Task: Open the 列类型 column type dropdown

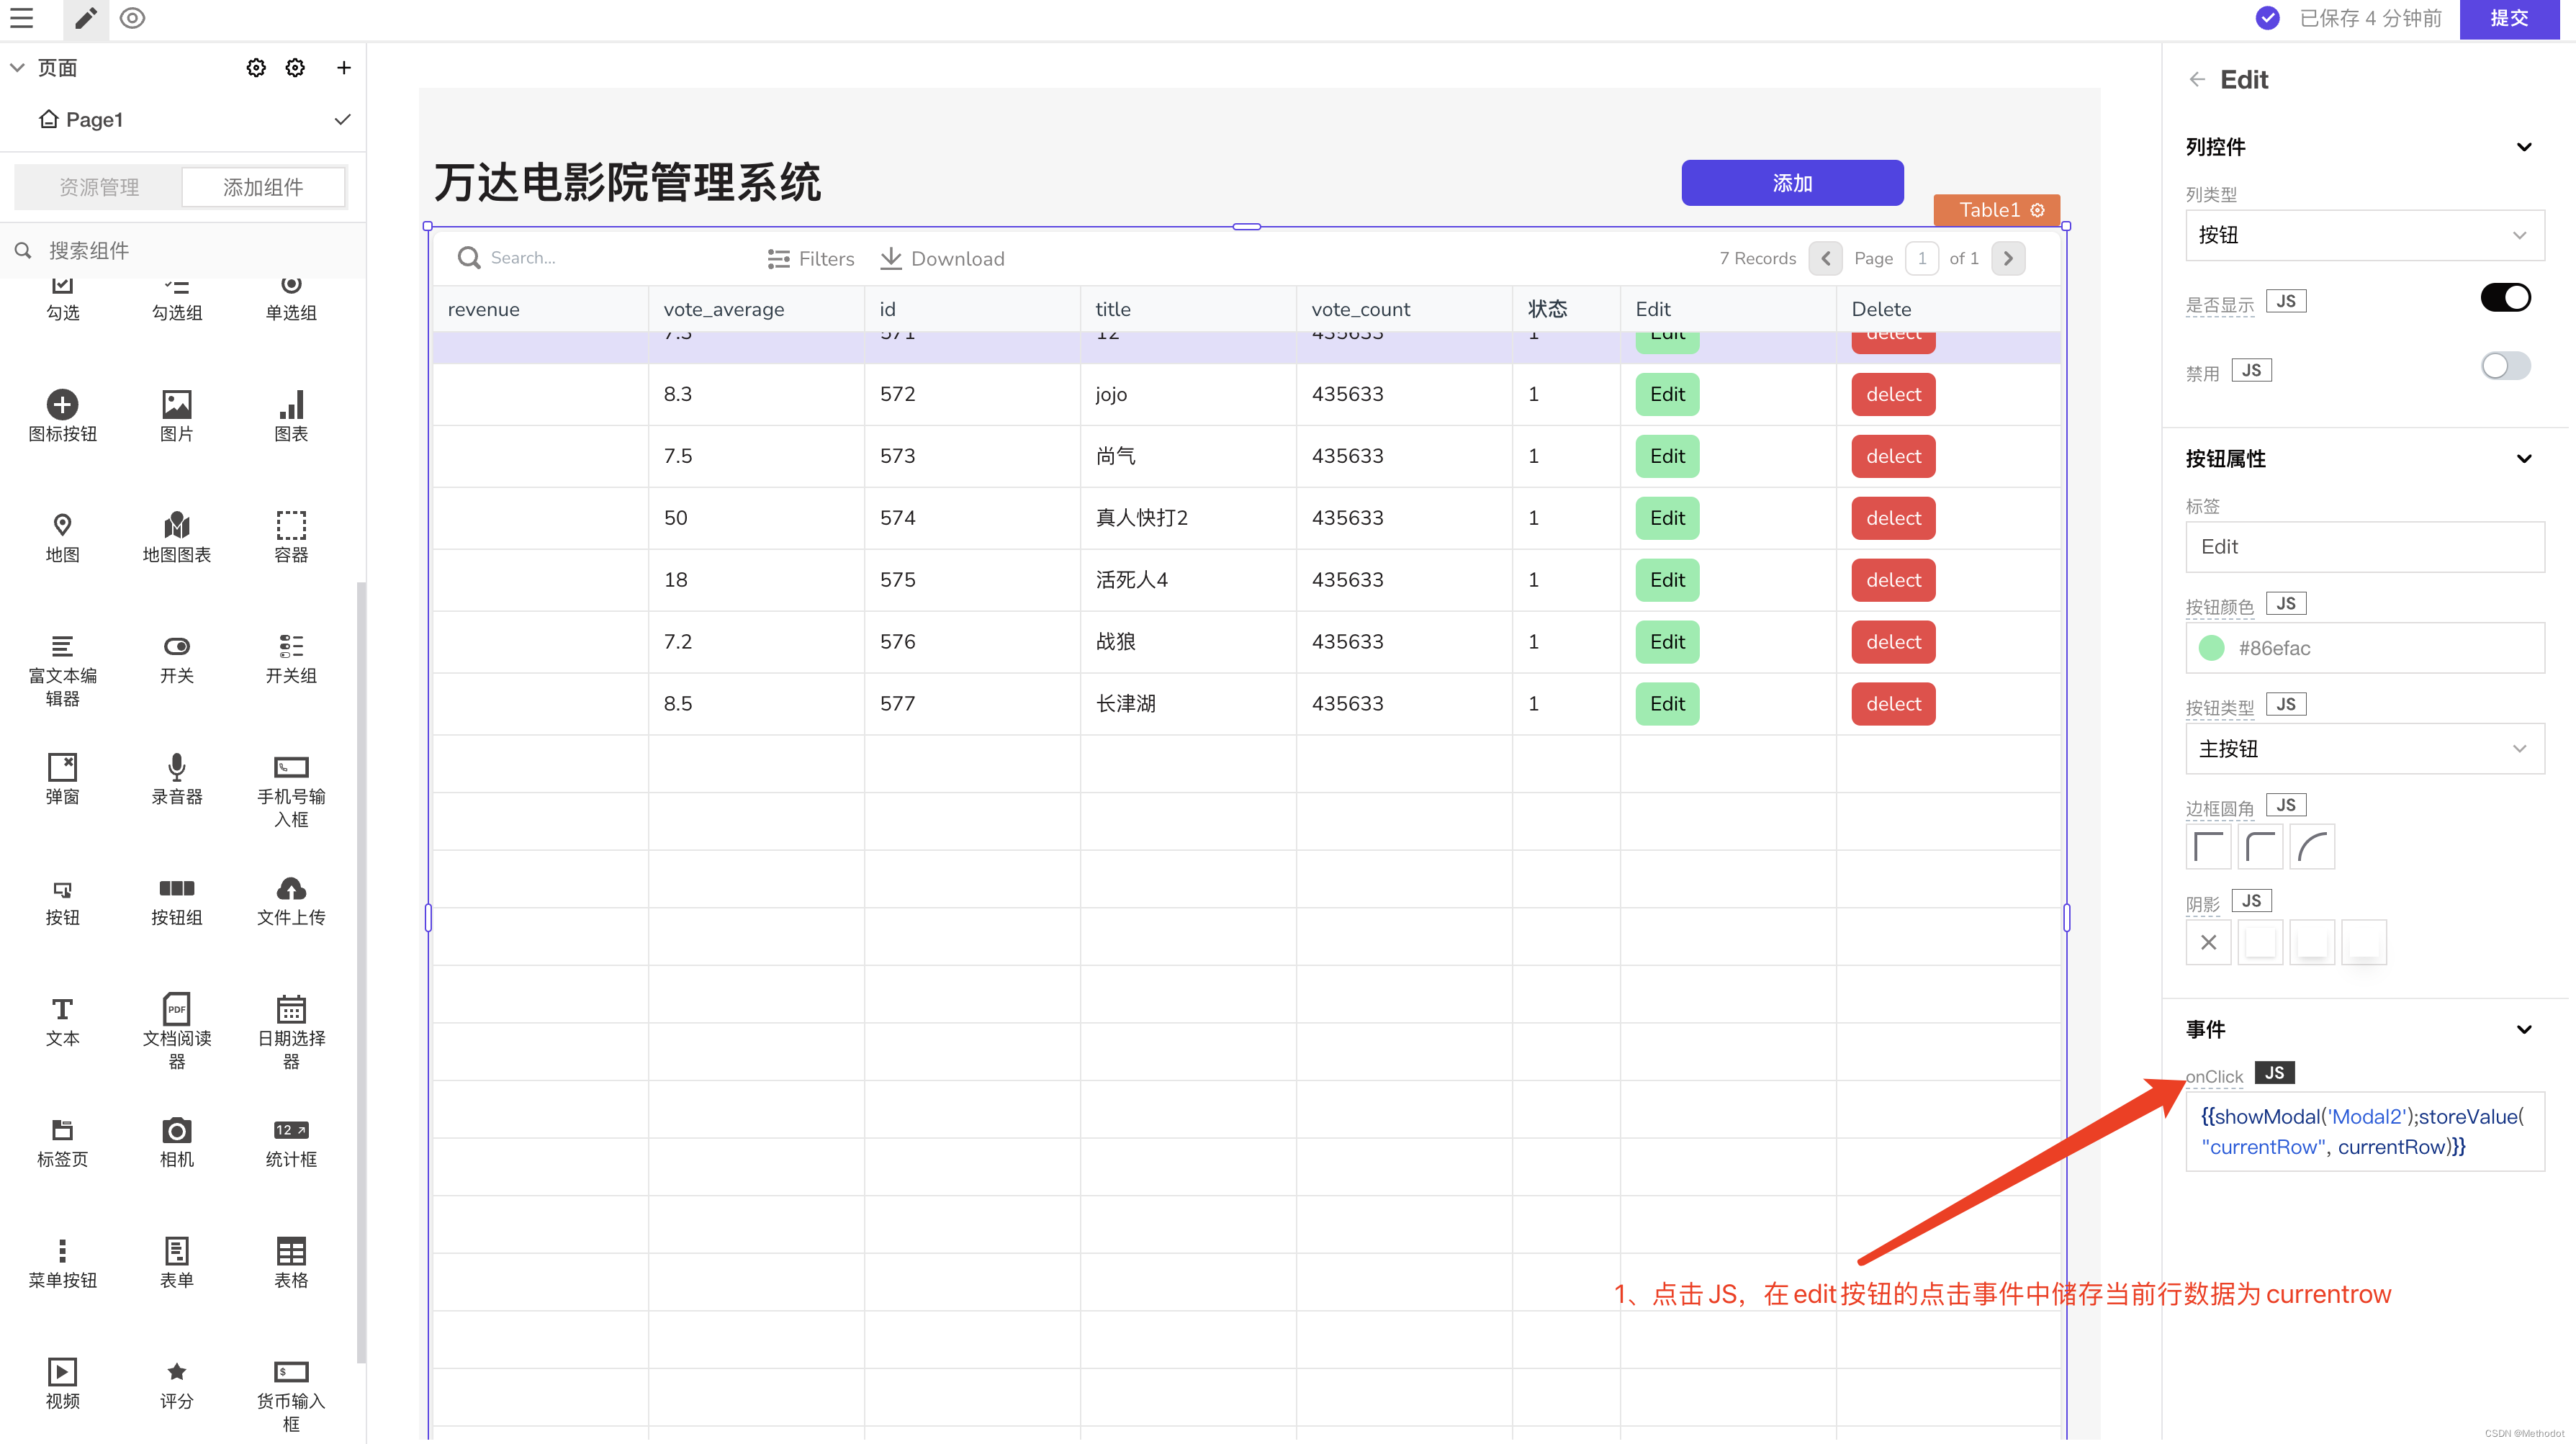Action: (x=2364, y=236)
